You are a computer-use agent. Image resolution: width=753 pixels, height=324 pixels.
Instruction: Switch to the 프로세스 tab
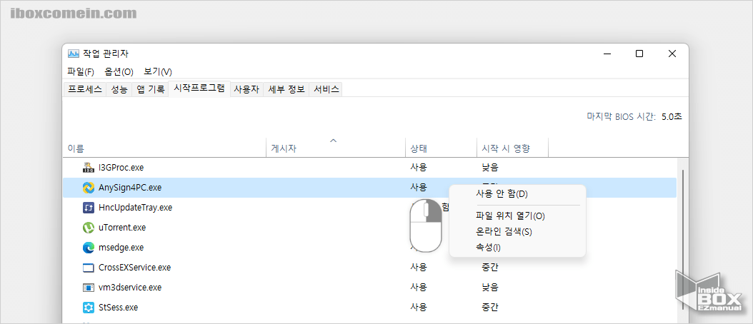85,89
